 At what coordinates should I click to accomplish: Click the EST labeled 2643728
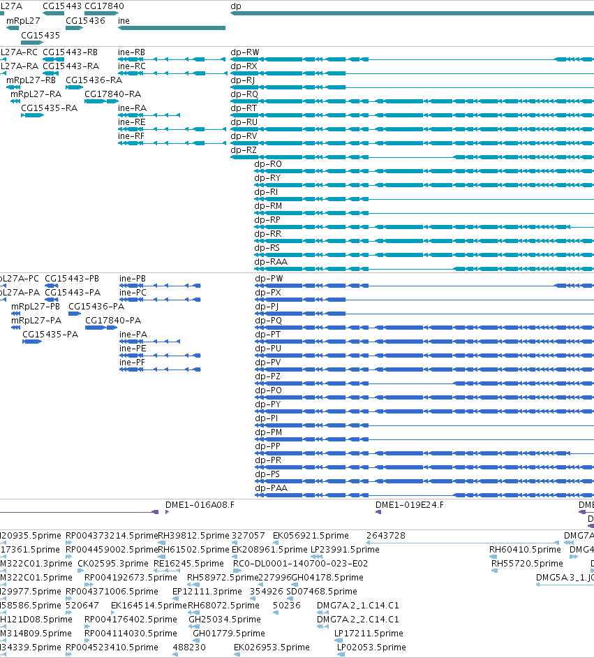(x=386, y=536)
